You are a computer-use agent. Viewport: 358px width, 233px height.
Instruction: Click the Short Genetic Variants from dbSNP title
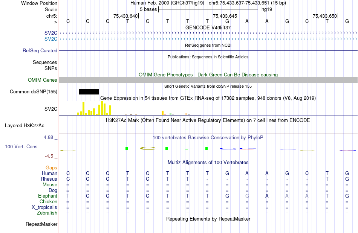click(x=208, y=86)
